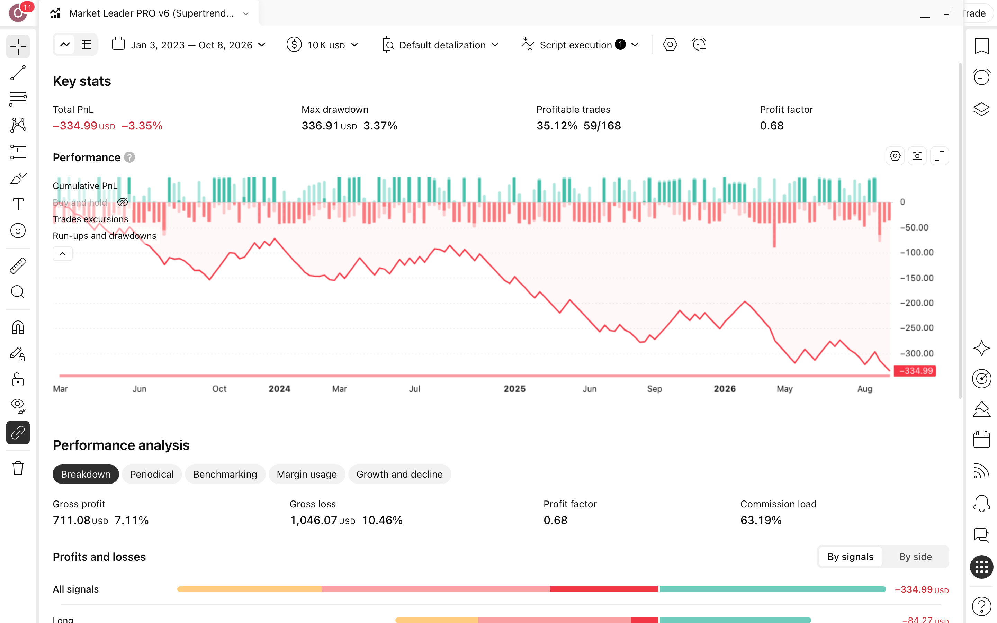Open the 10K USD capital dropdown
The image size is (997, 623).
(x=323, y=45)
